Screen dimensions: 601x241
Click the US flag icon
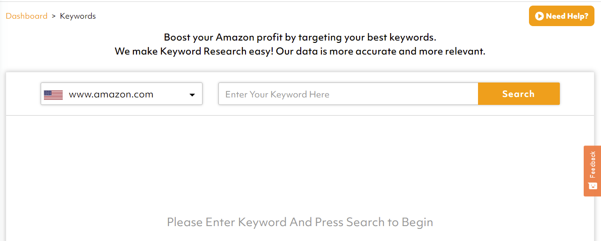point(53,95)
